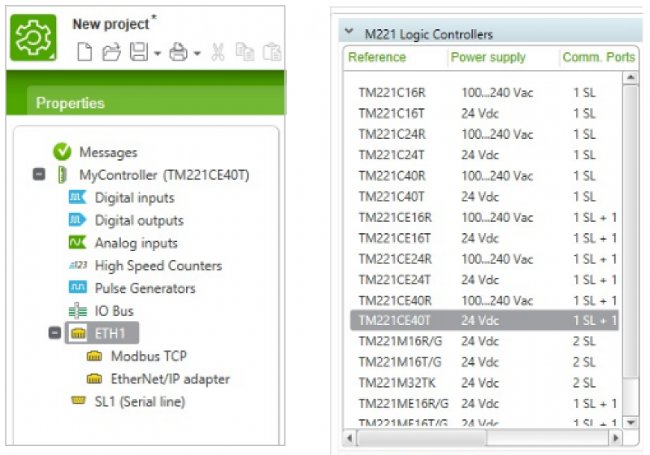Screen dimensions: 650x455
Task: Cut selection with the scissors icon
Action: coord(218,52)
